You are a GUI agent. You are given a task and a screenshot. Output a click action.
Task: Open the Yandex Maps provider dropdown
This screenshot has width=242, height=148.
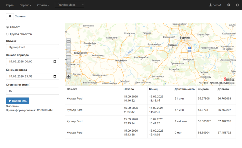(69, 5)
